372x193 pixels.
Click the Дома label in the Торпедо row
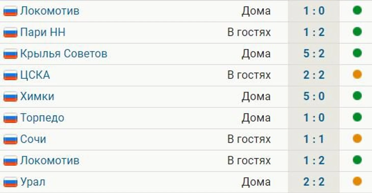(256, 118)
